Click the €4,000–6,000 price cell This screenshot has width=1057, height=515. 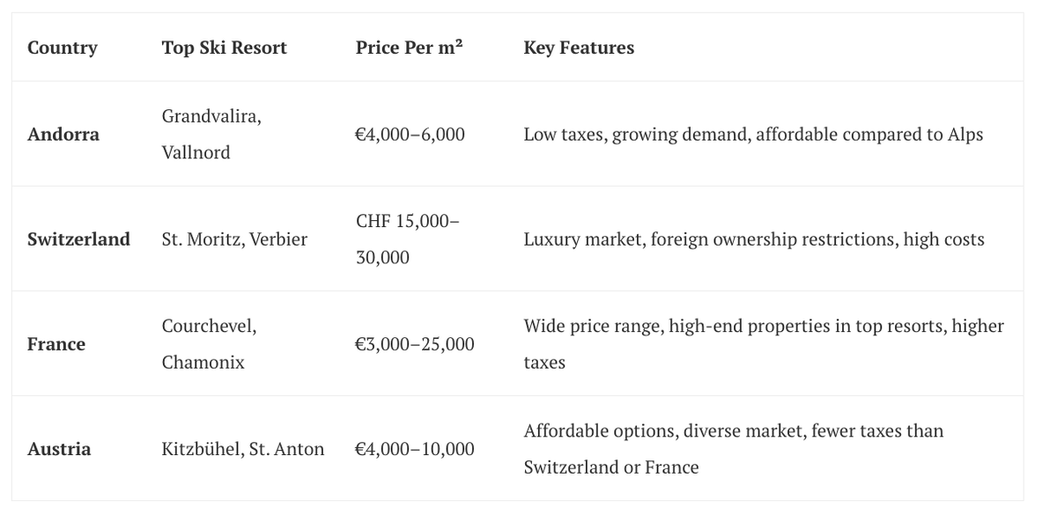point(410,134)
